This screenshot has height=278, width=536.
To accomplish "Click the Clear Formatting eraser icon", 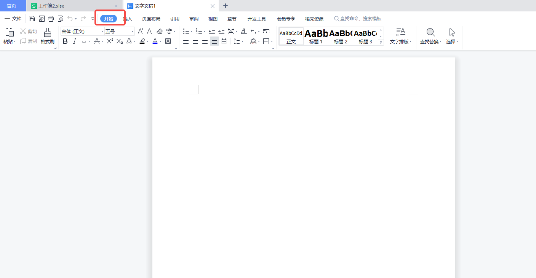I will [160, 31].
